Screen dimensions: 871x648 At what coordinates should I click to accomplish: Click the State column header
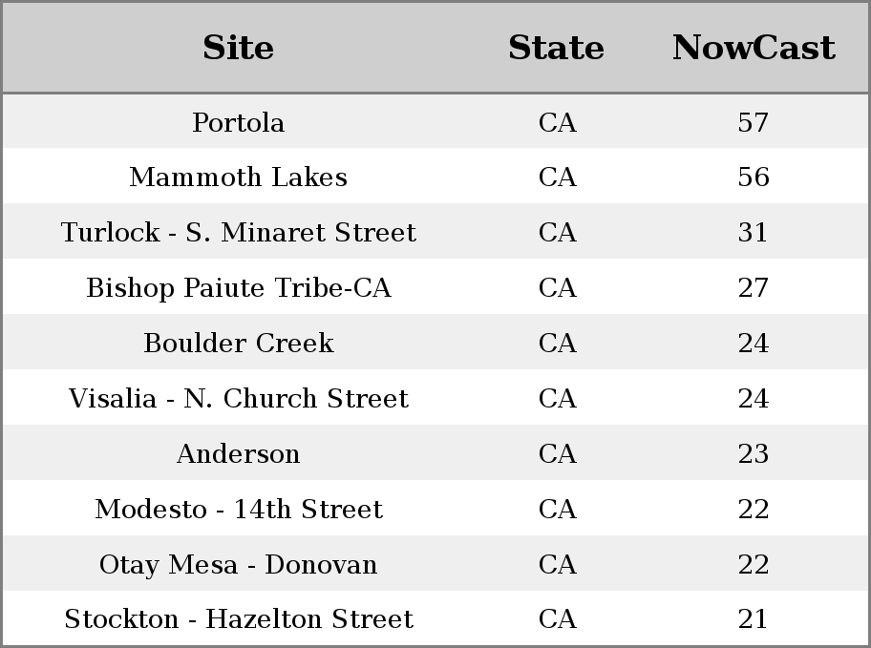(x=557, y=47)
